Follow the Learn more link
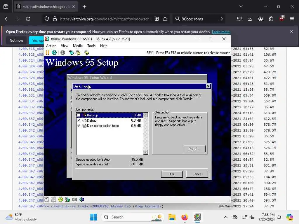Viewport: 299px width, 224px height. (221, 32)
